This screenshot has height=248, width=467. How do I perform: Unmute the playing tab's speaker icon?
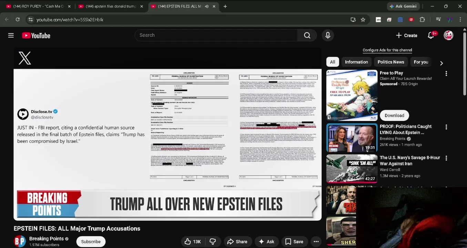207,6
